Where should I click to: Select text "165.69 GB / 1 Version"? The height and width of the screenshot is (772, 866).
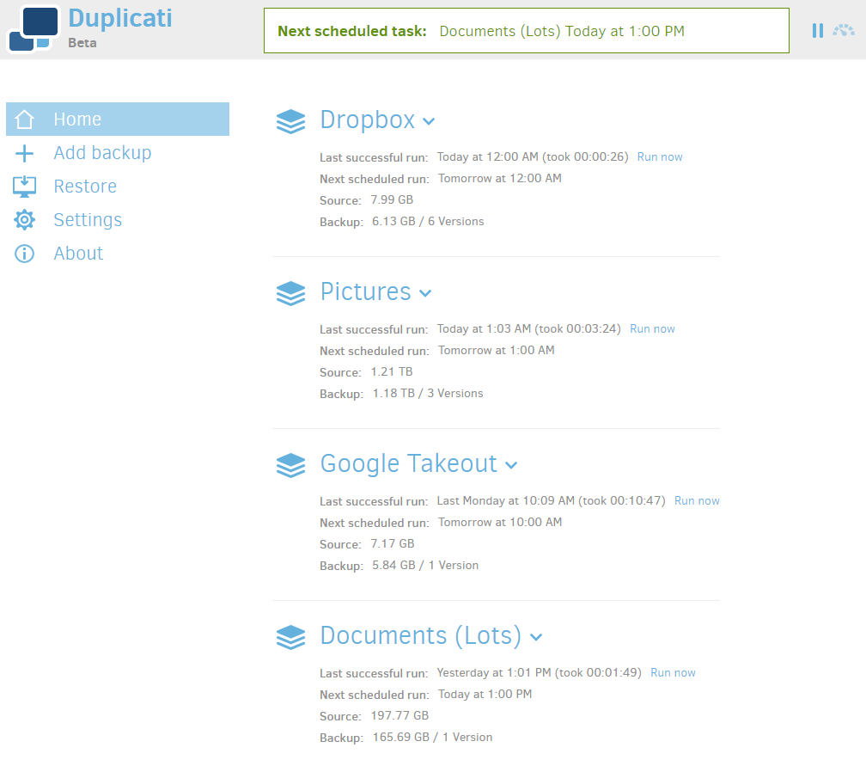[432, 737]
